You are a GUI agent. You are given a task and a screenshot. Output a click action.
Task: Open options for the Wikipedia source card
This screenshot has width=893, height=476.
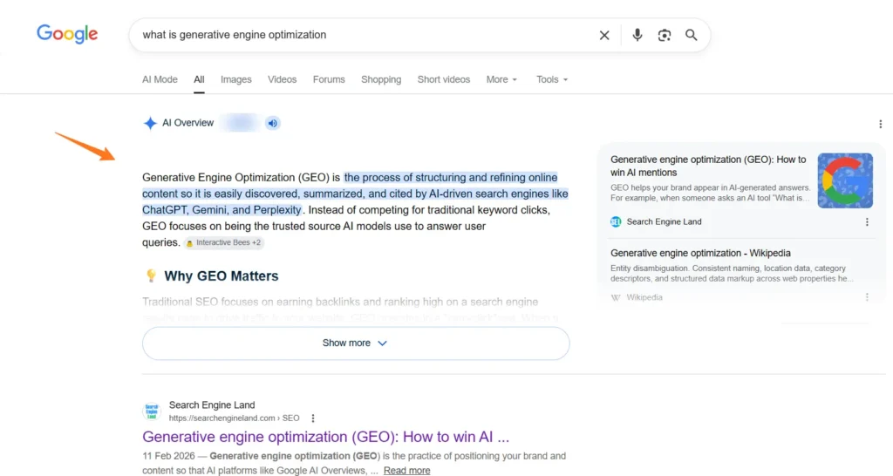[867, 297]
